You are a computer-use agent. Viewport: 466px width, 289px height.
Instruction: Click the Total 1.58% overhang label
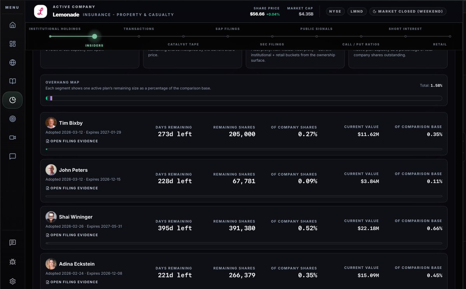tap(431, 85)
